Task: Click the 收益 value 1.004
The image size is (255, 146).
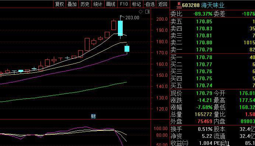Action: click(205, 143)
